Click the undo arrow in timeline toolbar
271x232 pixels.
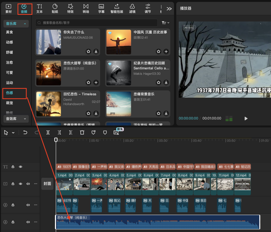pos(25,133)
